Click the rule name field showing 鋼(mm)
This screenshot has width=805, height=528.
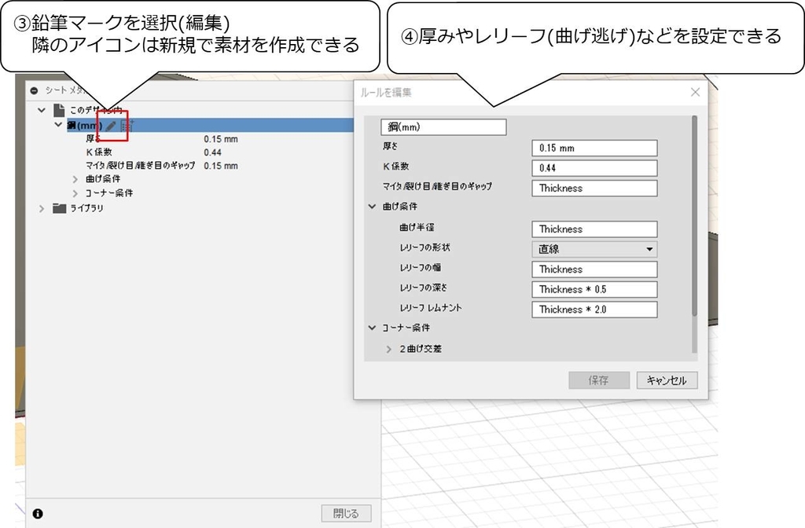(x=443, y=126)
